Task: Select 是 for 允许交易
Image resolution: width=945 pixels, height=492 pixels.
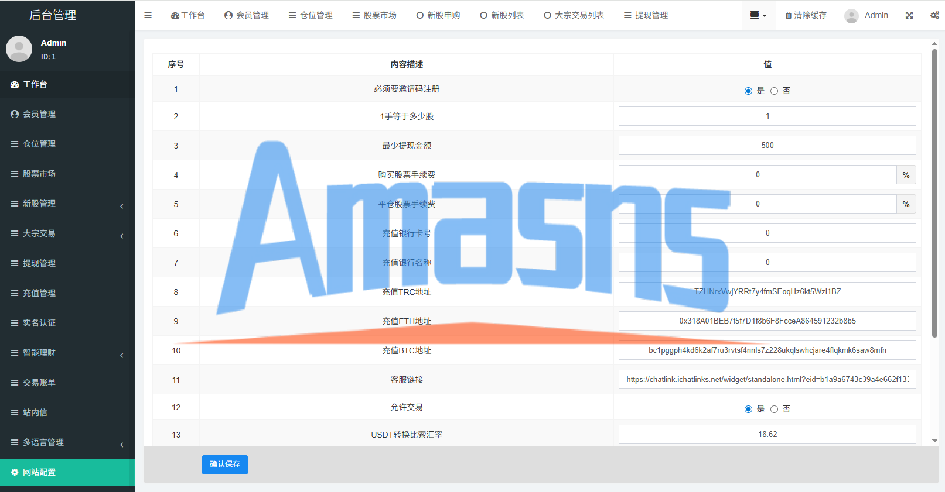Action: [x=748, y=409]
